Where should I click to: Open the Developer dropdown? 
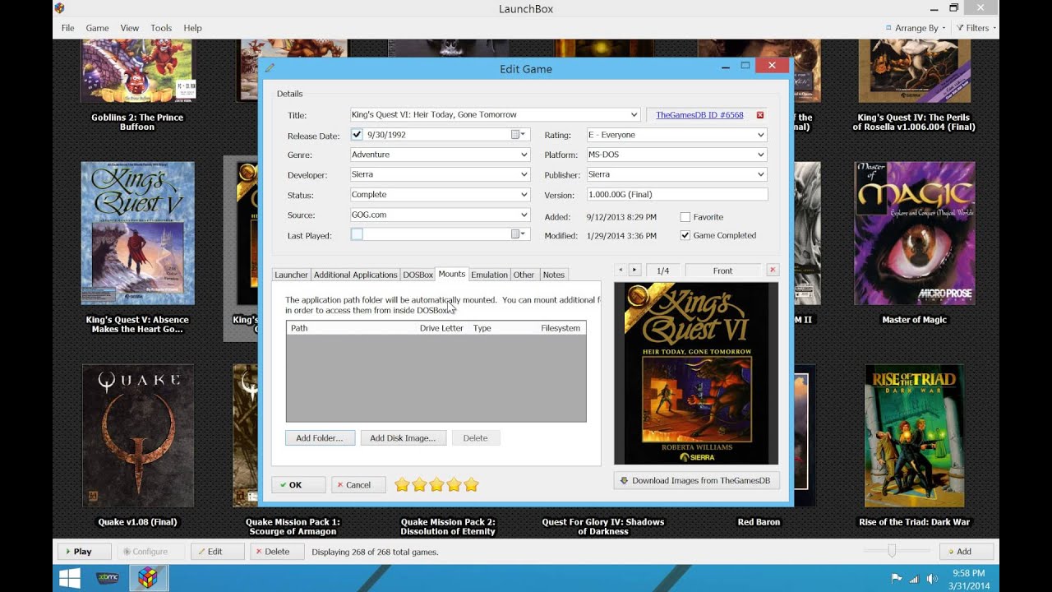click(524, 174)
